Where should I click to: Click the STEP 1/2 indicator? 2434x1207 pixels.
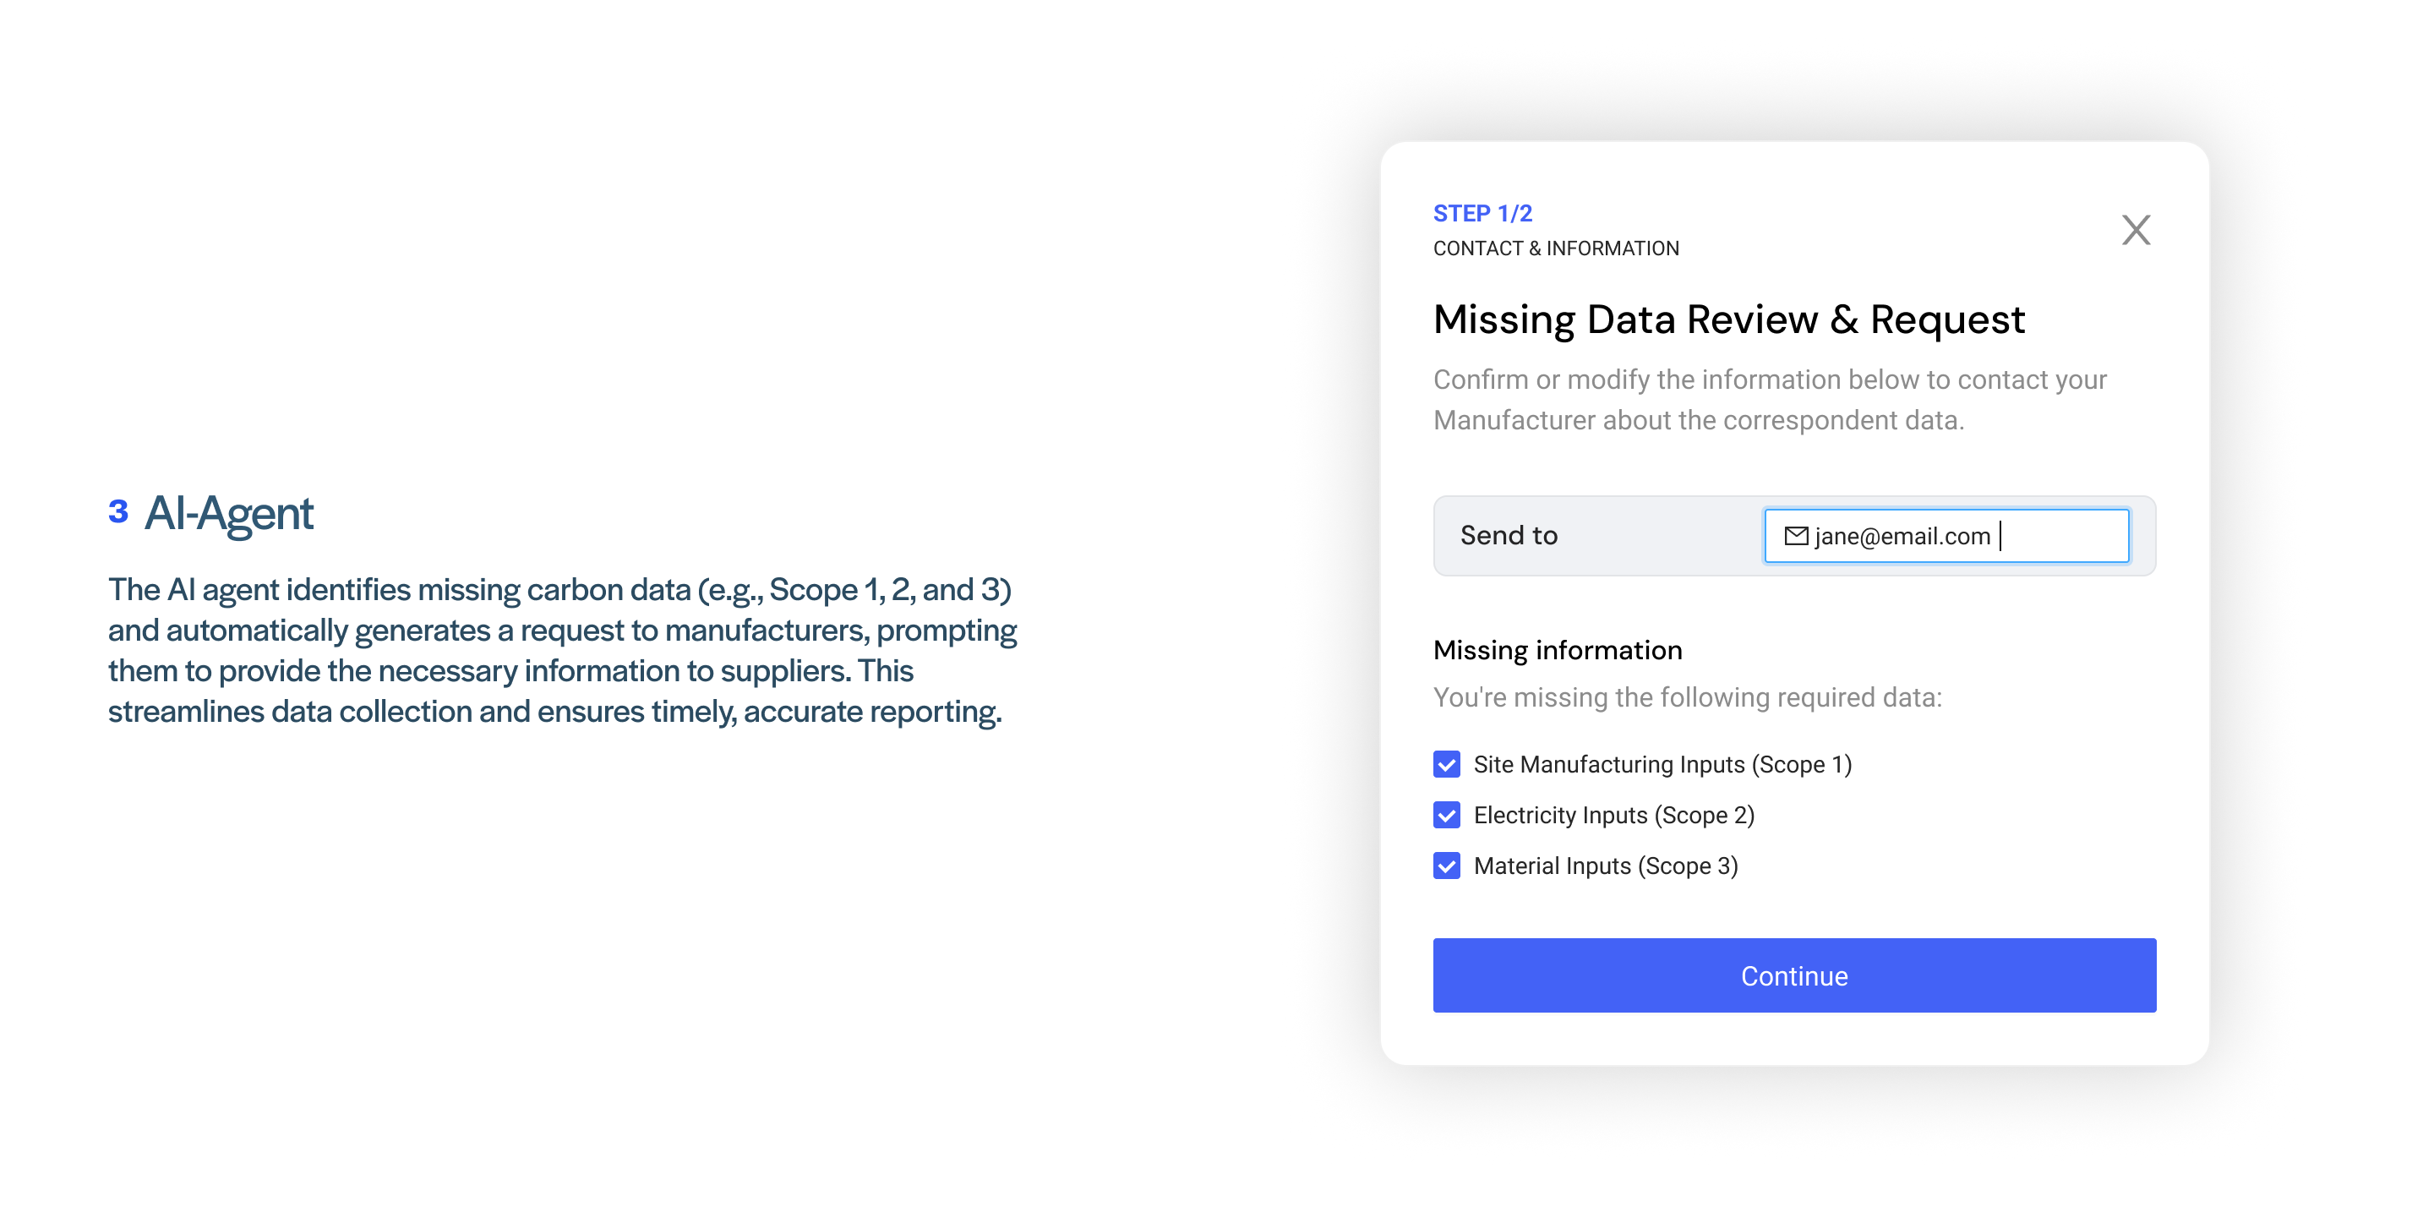tap(1482, 214)
